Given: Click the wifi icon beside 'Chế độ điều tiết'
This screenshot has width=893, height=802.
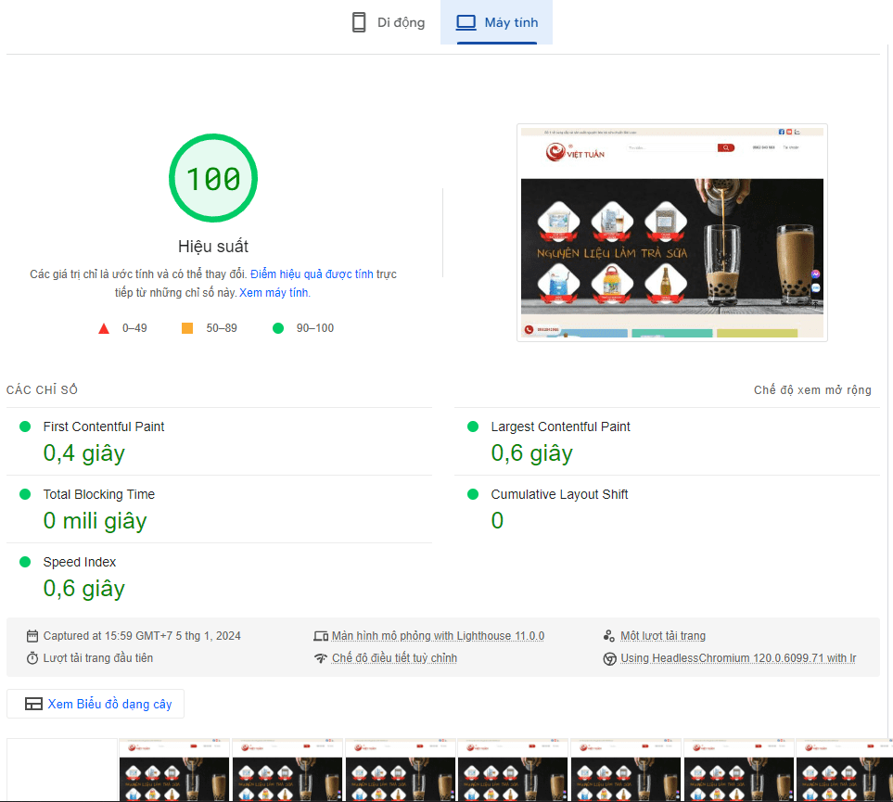Looking at the screenshot, I should click(321, 658).
